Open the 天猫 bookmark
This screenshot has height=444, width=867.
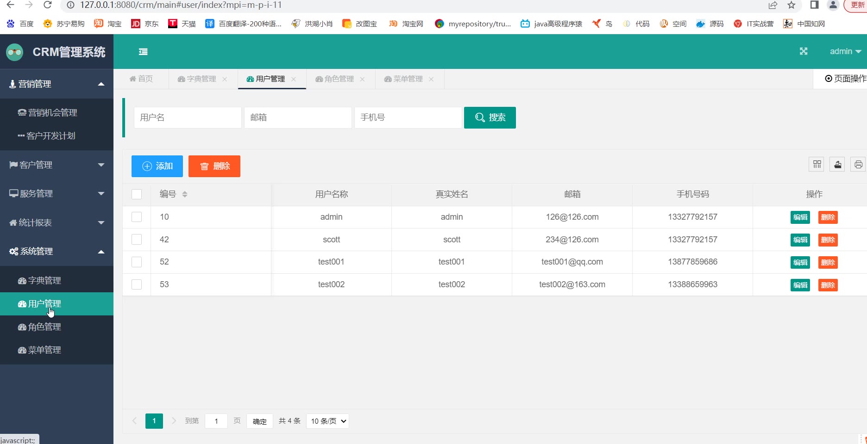182,24
